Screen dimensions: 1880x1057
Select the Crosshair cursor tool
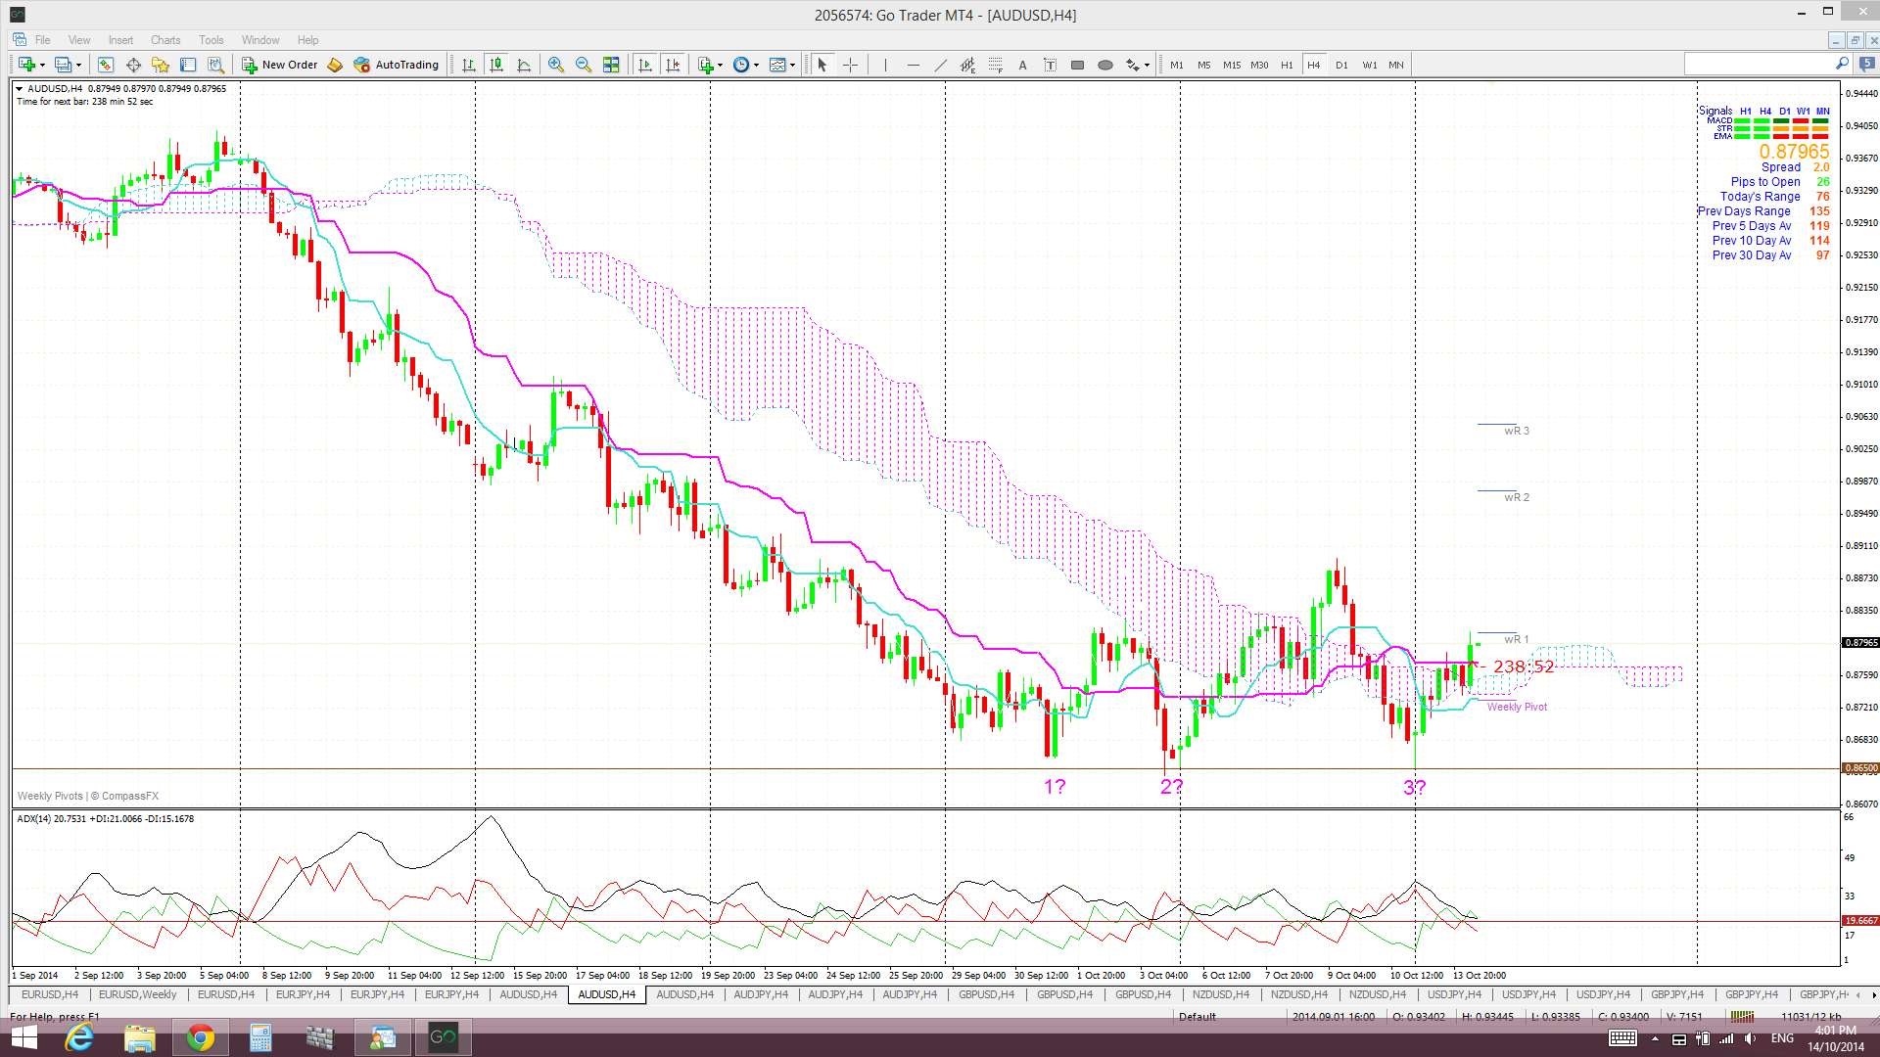click(850, 65)
